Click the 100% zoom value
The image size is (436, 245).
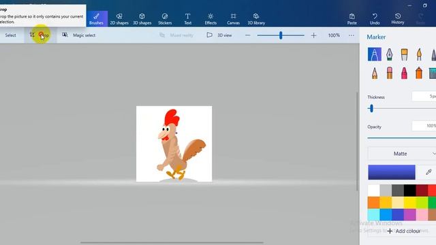tap(334, 35)
